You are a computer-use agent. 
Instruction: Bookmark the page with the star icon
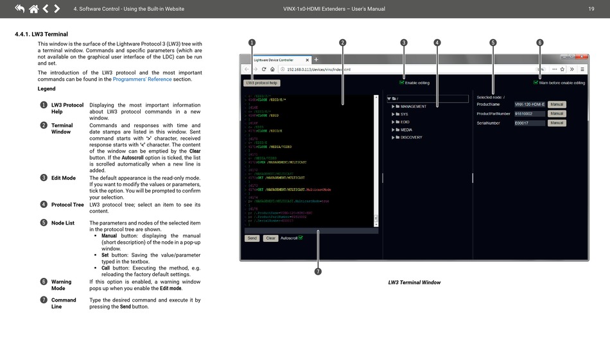click(x=562, y=69)
